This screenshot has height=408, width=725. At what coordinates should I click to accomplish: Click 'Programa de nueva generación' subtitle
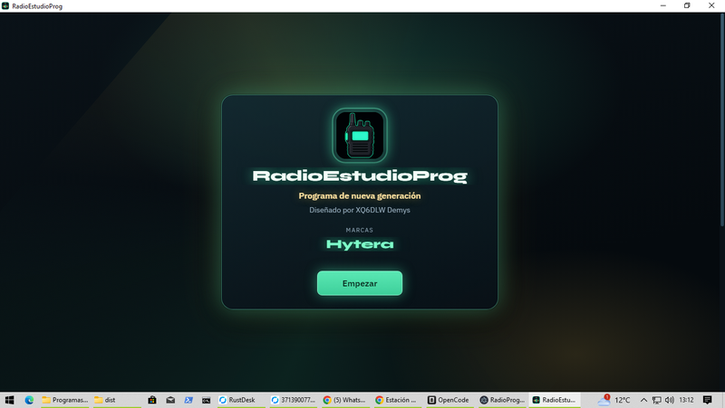click(360, 195)
